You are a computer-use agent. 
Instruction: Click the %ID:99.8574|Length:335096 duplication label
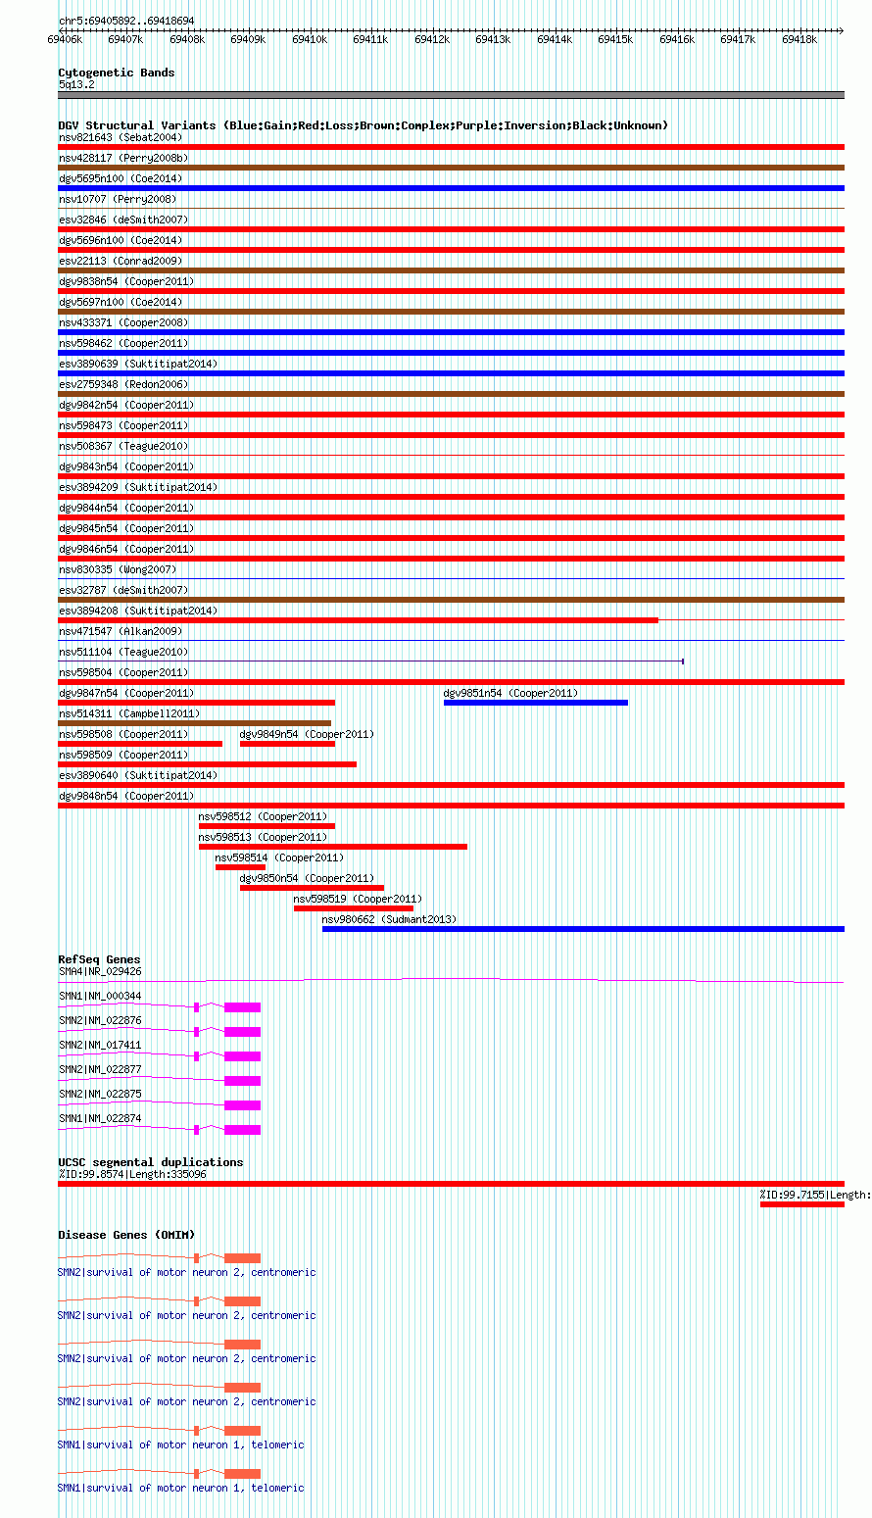(132, 1174)
